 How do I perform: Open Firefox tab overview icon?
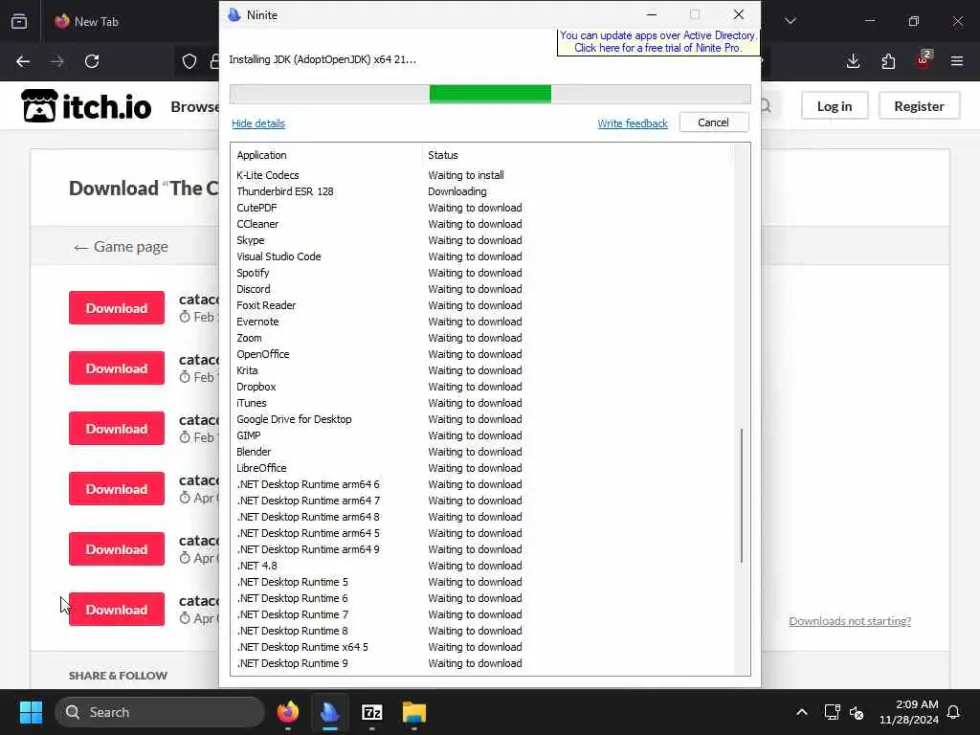19,21
